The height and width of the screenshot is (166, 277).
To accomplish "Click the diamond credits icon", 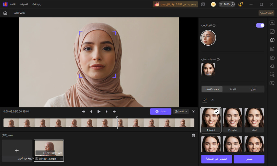I will point(221,4).
